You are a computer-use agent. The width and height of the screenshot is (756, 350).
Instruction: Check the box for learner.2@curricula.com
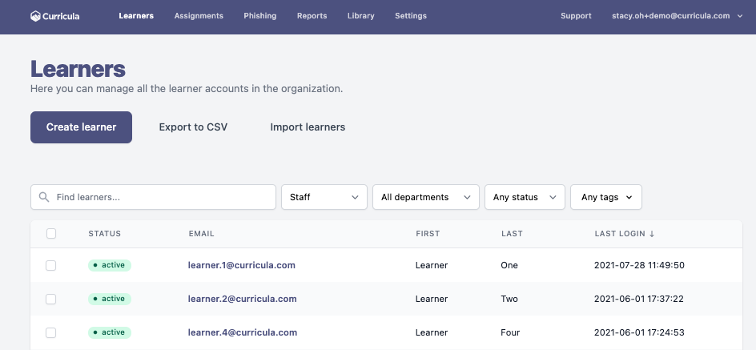(50, 300)
